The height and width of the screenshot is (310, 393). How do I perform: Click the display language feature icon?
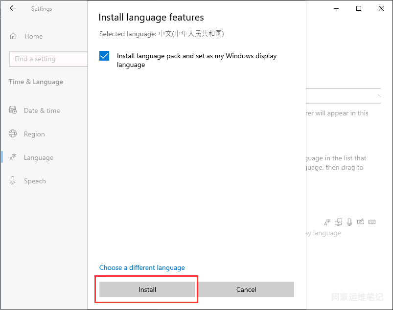pyautogui.click(x=327, y=221)
